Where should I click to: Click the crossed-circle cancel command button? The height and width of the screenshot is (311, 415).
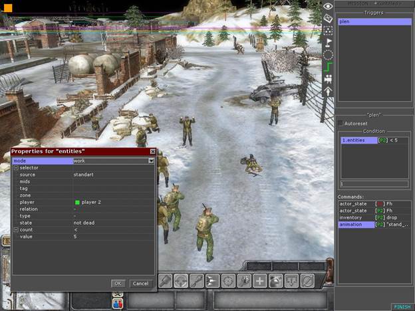pyautogui.click(x=307, y=281)
